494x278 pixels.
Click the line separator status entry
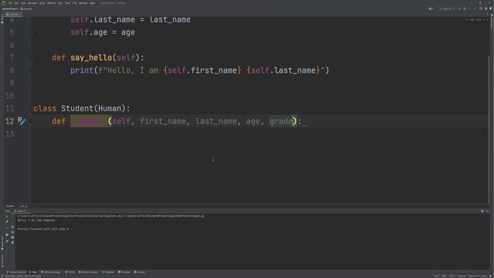[x=445, y=276]
